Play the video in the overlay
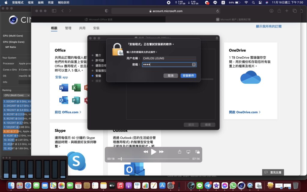This screenshot has height=192, width=307. click(x=153, y=151)
